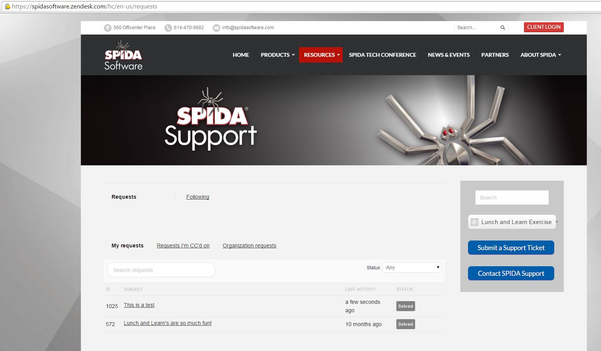
Task: Open the Lunch and Learn Exercise user menu
Action: (516, 222)
